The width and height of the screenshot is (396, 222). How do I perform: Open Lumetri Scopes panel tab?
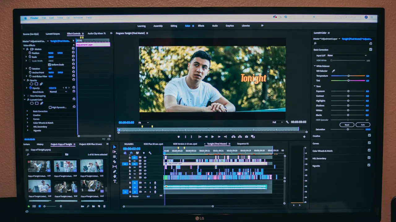tap(53, 34)
